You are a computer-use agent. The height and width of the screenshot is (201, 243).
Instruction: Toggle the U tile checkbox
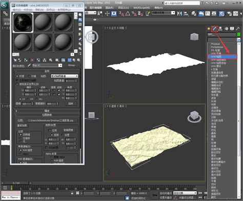point(59,90)
